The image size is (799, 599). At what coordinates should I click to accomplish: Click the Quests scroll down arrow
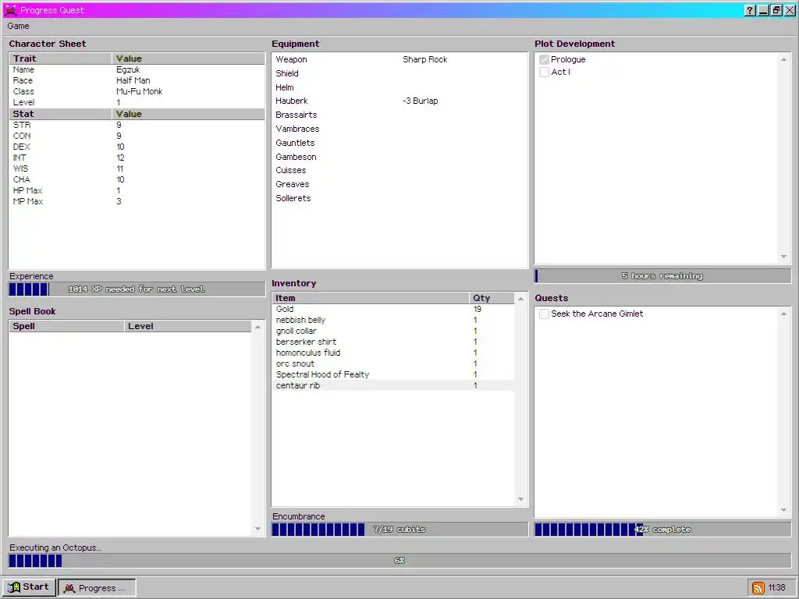(783, 510)
